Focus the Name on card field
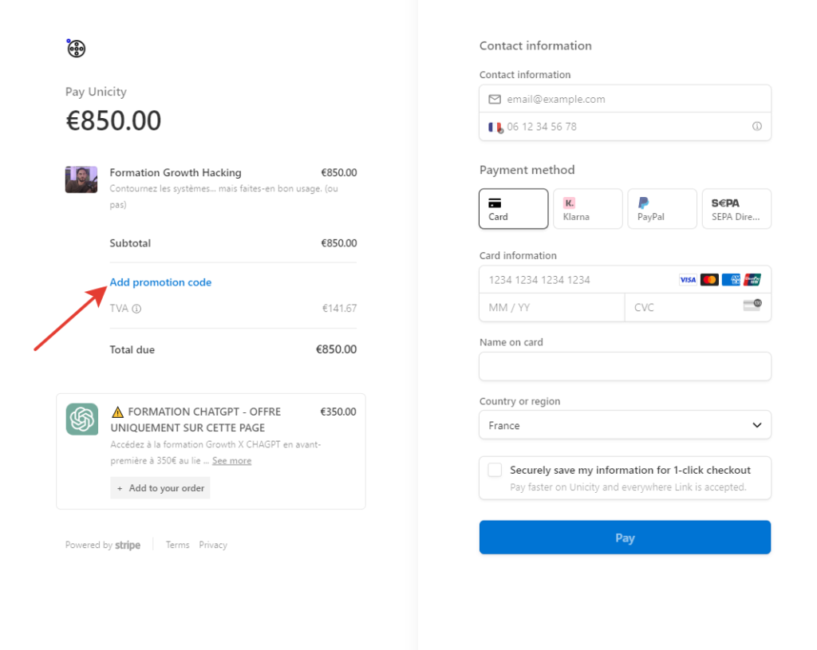 pos(625,366)
